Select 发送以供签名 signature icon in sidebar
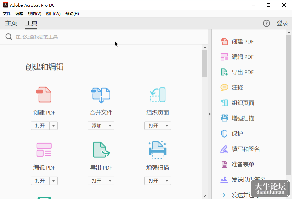Image resolution: width=292 pixels, height=199 pixels. pos(224,180)
